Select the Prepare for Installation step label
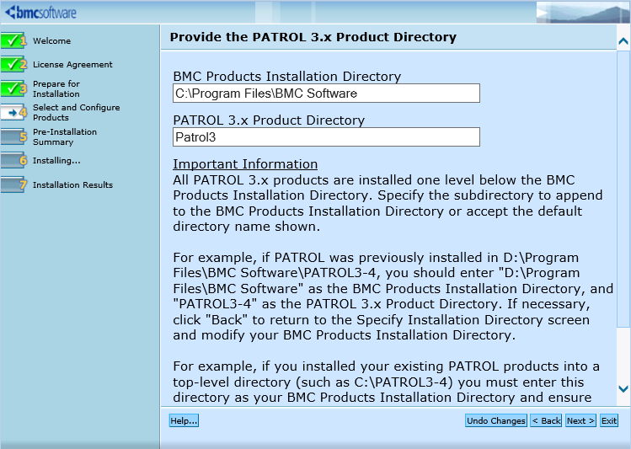631x449 pixels. tap(56, 89)
